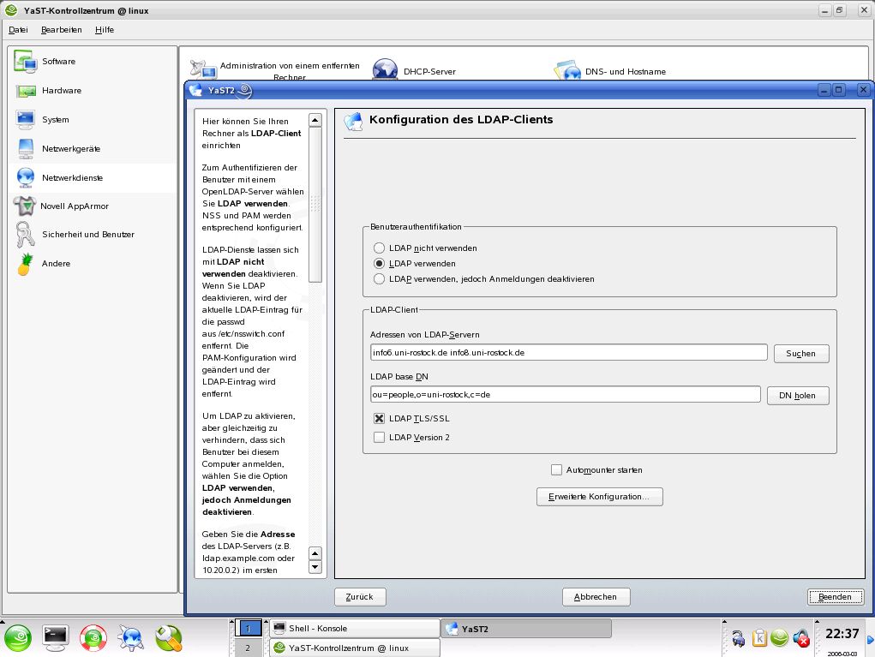This screenshot has height=657, width=875.
Task: Open the Bearbeiten menu
Action: click(62, 30)
